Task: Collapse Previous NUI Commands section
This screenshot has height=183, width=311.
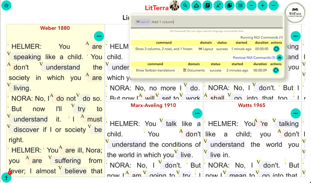Action: point(280,58)
